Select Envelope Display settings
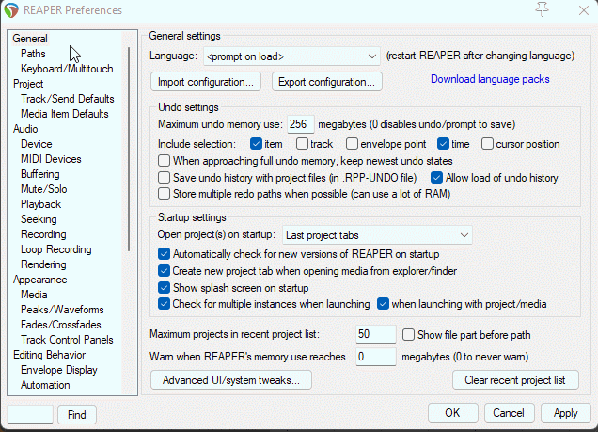 coord(59,370)
